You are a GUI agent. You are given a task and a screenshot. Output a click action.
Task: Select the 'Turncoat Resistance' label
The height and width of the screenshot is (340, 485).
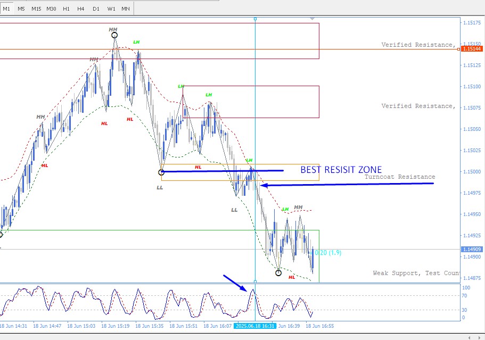click(400, 177)
